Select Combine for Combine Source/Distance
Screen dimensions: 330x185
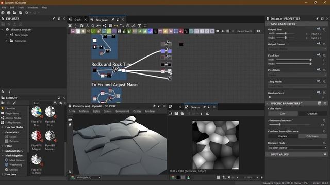(x=283, y=136)
